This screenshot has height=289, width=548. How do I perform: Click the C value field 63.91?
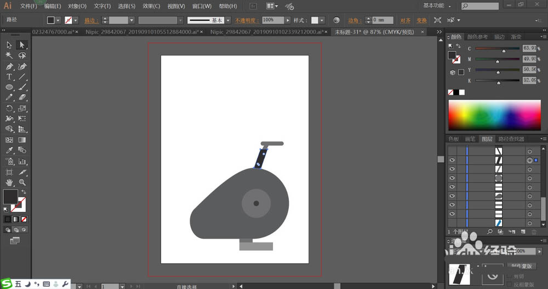(x=529, y=48)
